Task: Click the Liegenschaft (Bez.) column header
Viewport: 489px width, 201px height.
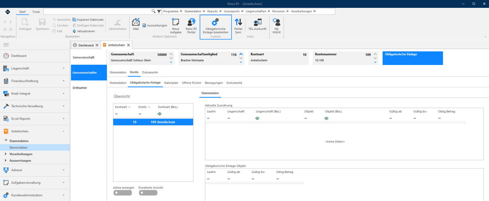Action: (x=268, y=111)
